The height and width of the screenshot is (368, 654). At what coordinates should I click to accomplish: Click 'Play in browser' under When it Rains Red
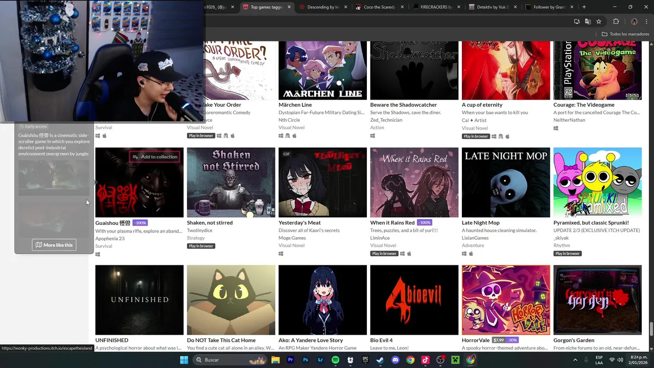(384, 254)
